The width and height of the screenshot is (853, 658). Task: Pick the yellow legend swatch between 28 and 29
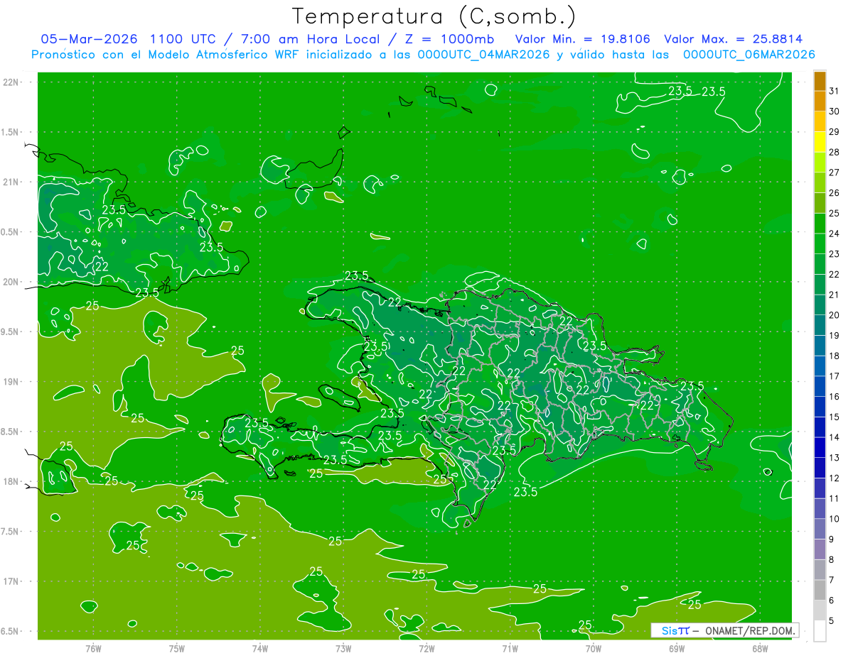(x=820, y=142)
